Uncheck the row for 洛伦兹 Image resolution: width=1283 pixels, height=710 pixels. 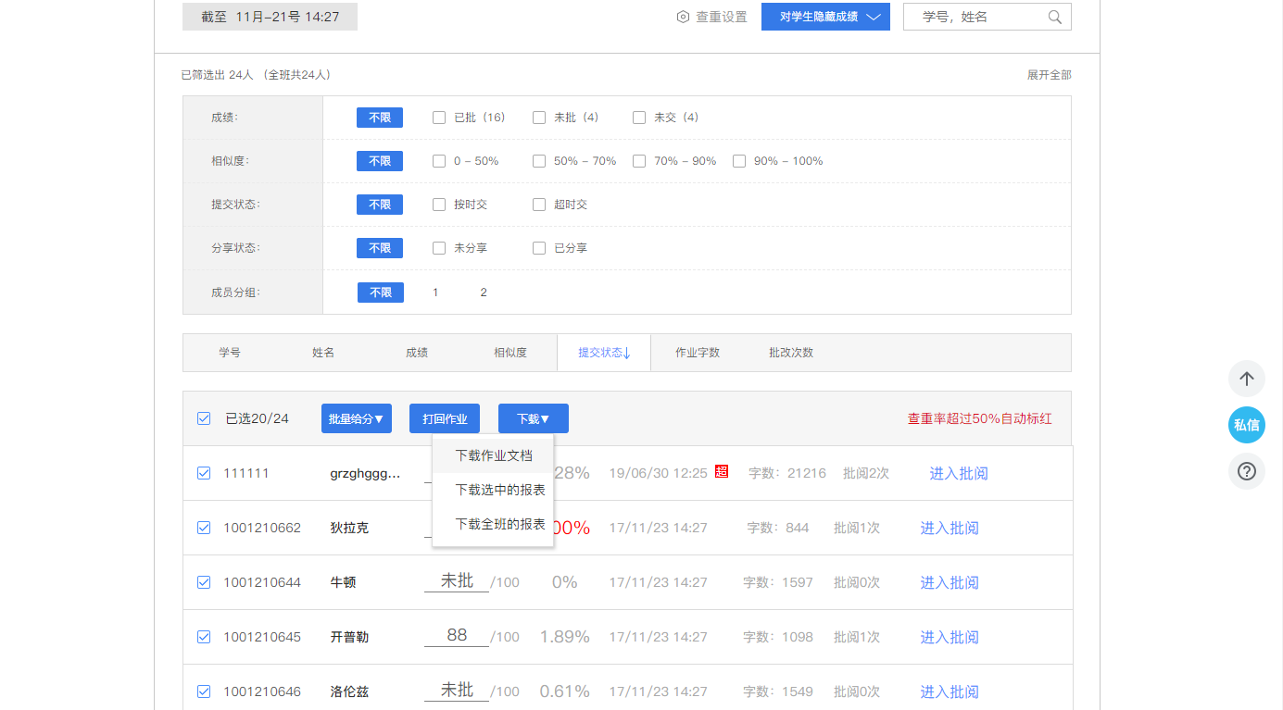click(x=204, y=691)
